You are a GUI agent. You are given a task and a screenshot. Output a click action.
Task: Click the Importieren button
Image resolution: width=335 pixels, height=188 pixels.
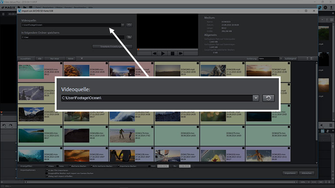click(290, 173)
